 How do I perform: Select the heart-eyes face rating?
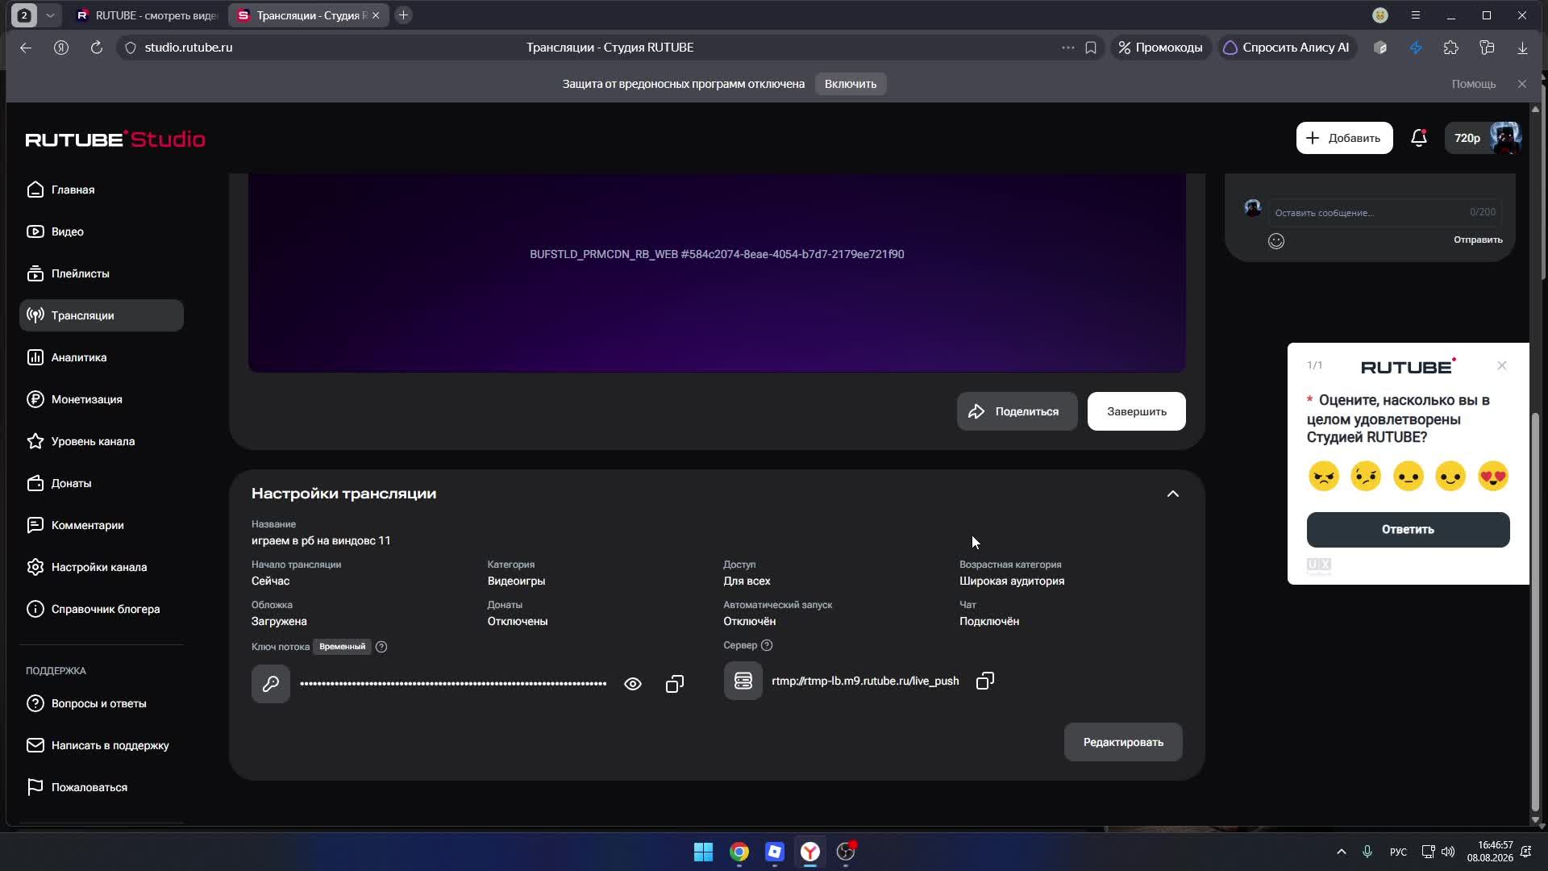1493,476
